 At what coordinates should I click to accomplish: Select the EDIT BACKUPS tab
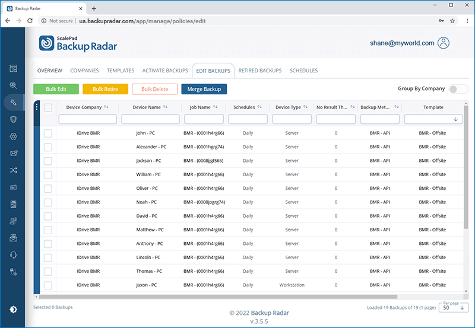click(213, 71)
